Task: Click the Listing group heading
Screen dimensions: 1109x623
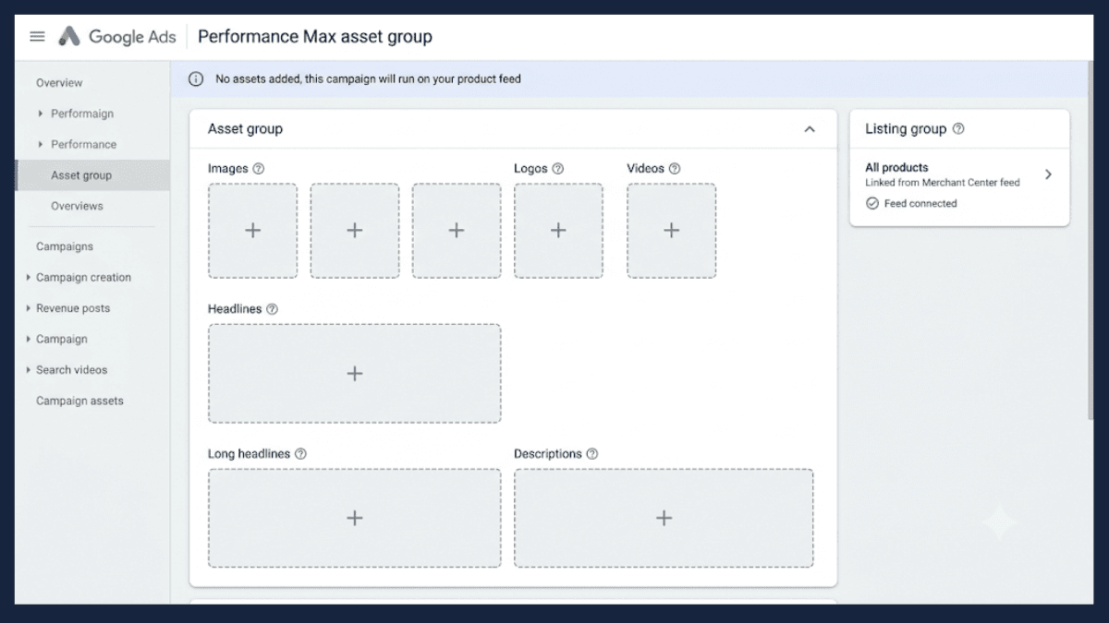Action: pyautogui.click(x=906, y=129)
